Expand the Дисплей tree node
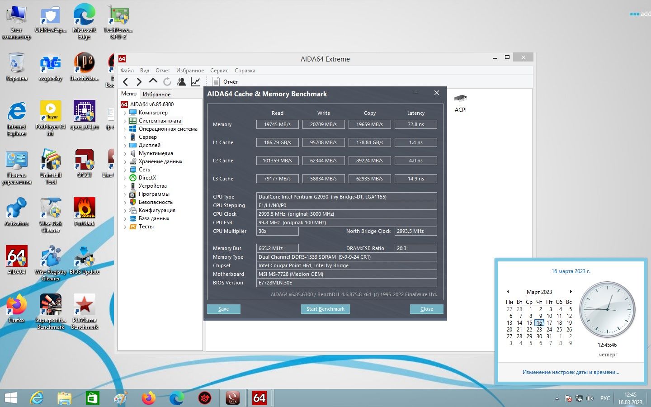This screenshot has height=407, width=651. (125, 146)
